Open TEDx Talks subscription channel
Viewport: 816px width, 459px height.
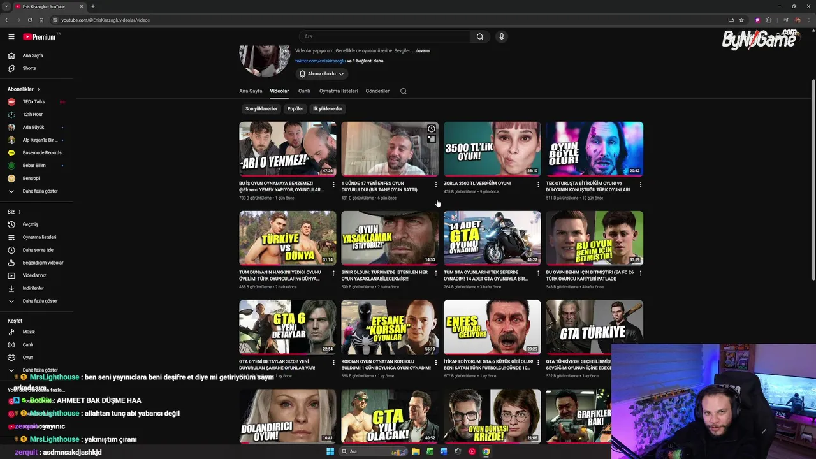[36, 102]
